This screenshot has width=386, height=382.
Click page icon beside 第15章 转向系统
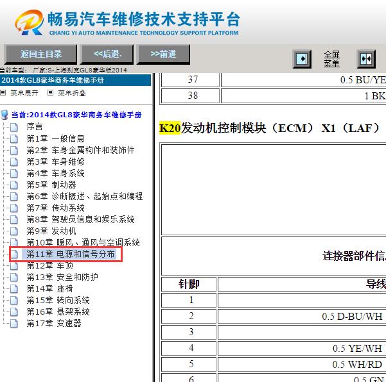(x=14, y=301)
